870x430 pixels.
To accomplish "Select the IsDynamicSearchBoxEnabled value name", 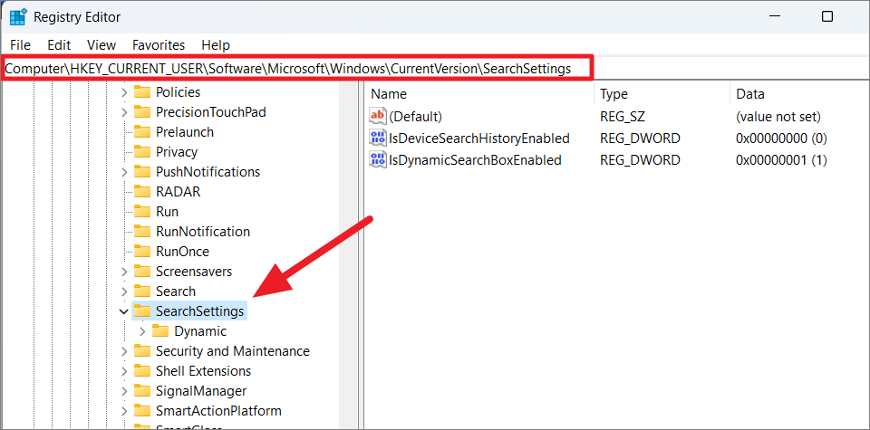I will pyautogui.click(x=475, y=161).
